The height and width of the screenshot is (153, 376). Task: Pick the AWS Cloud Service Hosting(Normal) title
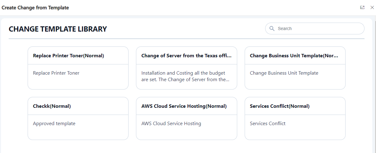184,106
